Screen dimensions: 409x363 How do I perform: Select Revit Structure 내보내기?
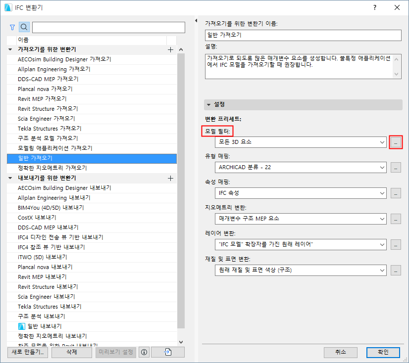click(x=92, y=287)
